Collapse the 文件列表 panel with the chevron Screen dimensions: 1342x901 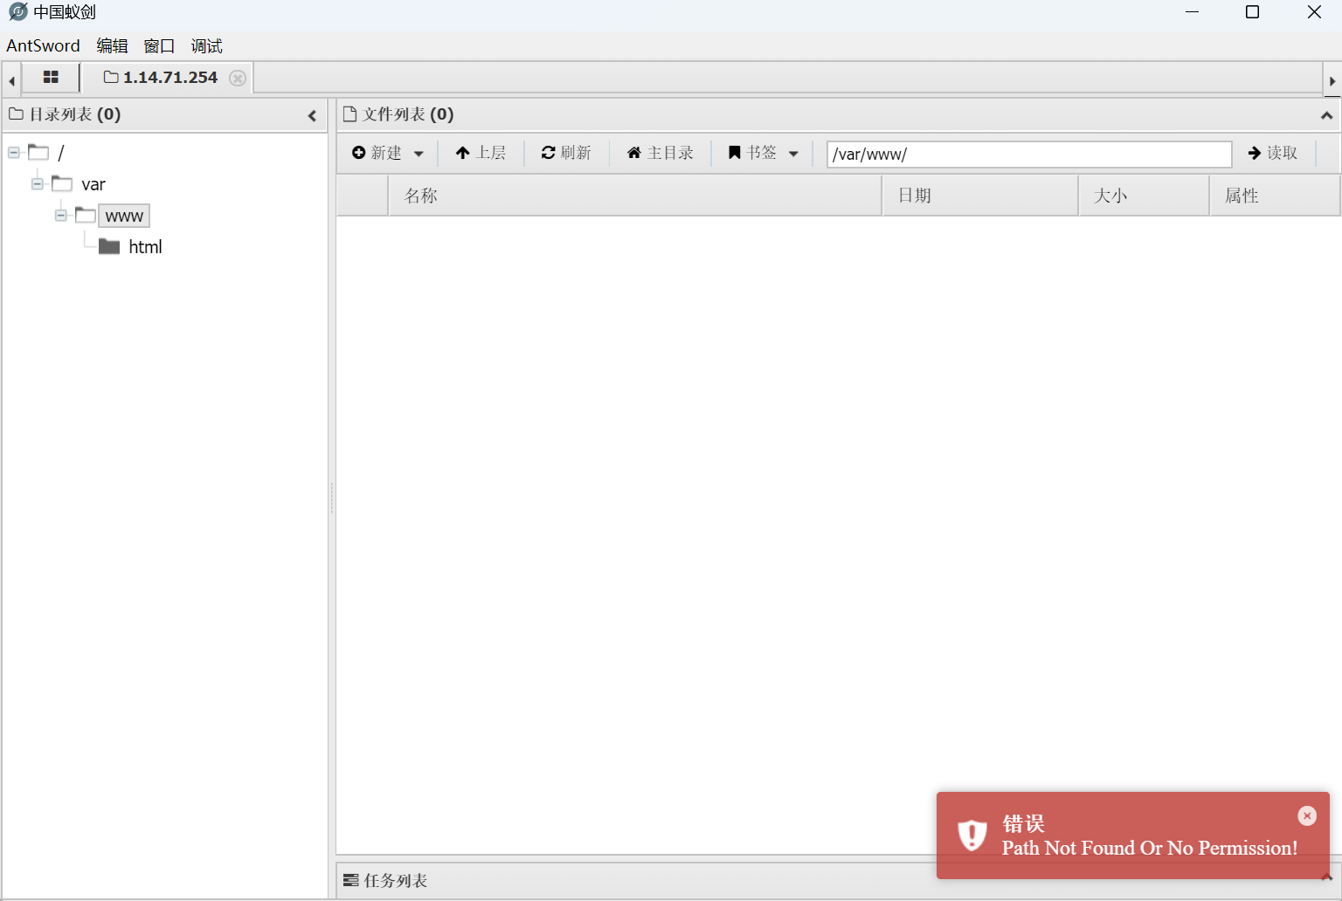pyautogui.click(x=1326, y=113)
